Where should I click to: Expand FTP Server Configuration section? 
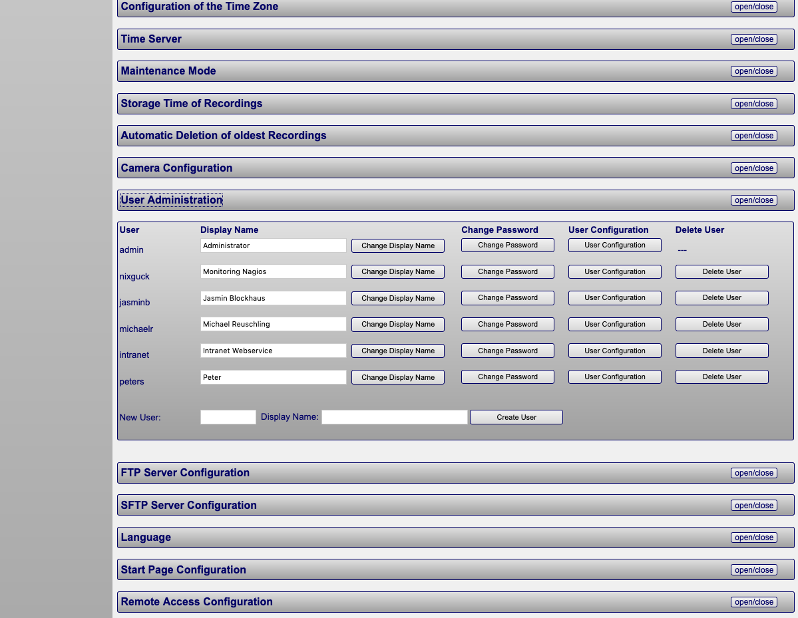point(753,473)
